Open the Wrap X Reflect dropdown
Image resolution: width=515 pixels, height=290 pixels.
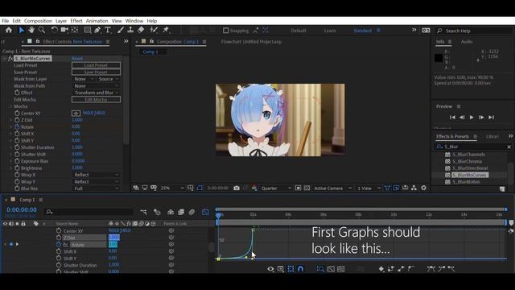click(96, 175)
